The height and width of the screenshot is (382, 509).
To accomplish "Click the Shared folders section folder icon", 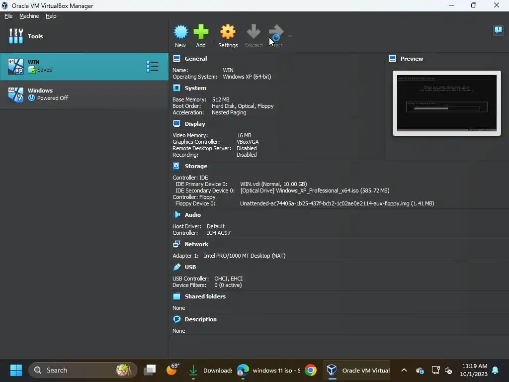I will coord(176,296).
